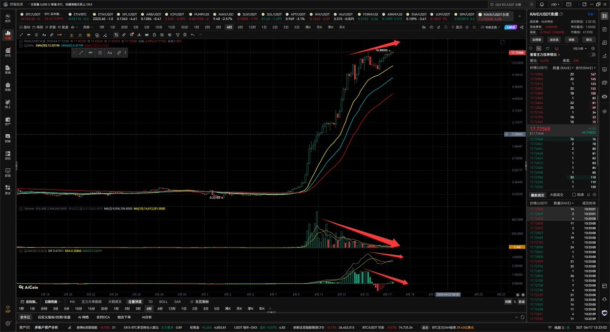Toggle the 多窗 multi-window option
The height and width of the screenshot is (332, 610).
(49, 27)
